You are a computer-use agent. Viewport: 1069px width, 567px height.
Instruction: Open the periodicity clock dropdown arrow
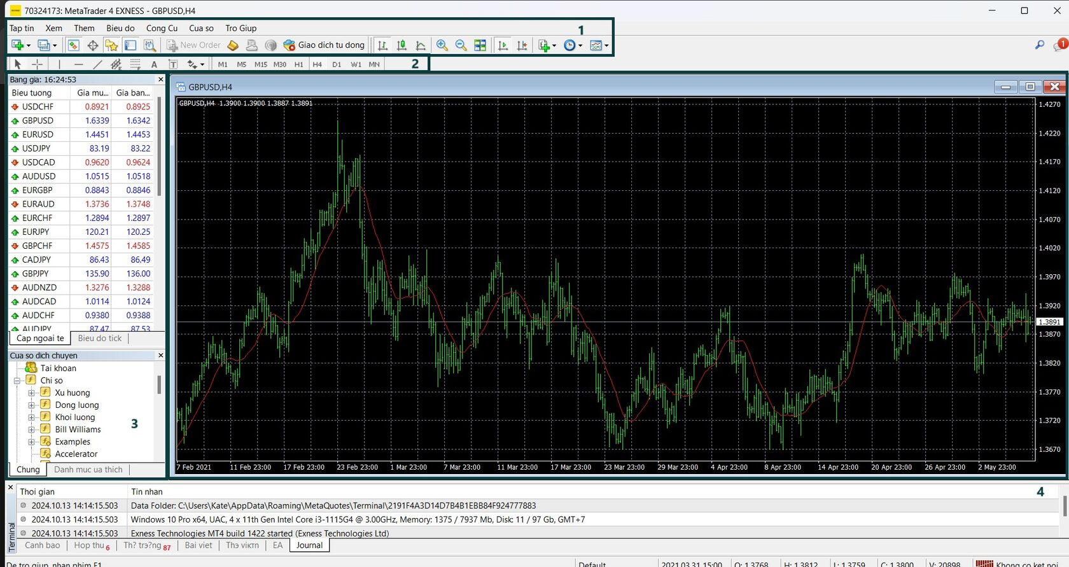point(580,46)
